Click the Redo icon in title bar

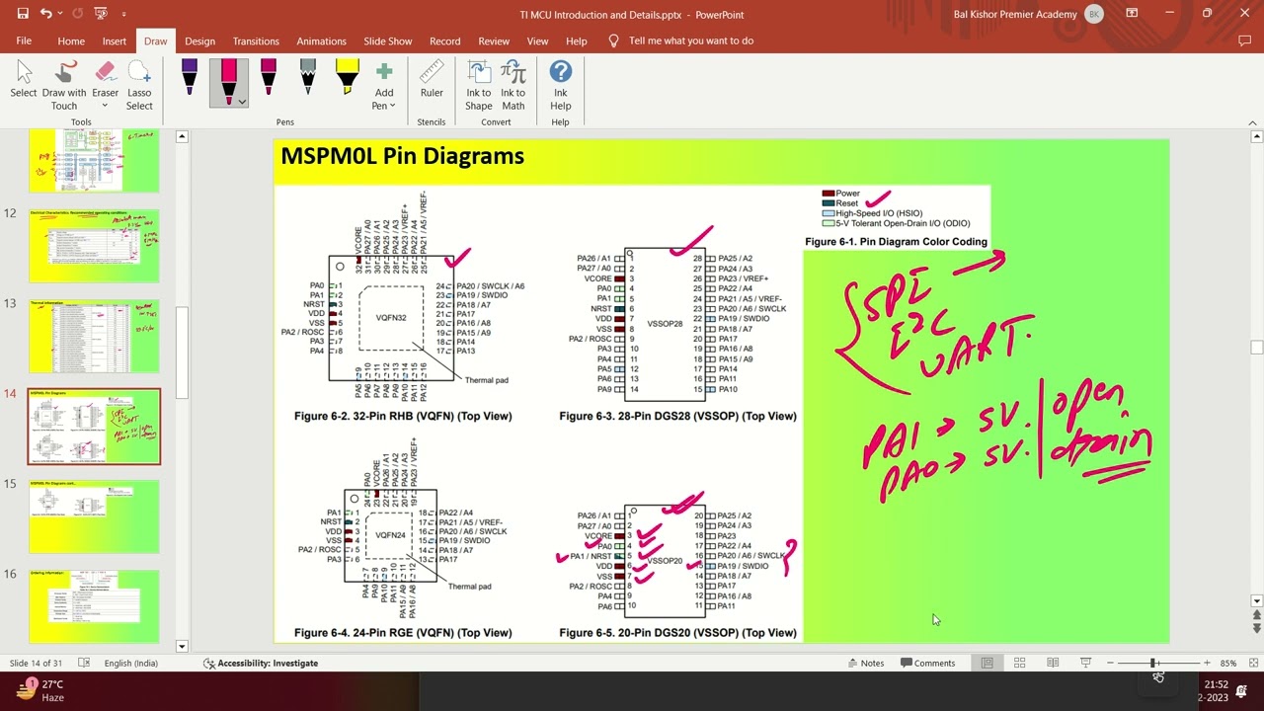75,14
